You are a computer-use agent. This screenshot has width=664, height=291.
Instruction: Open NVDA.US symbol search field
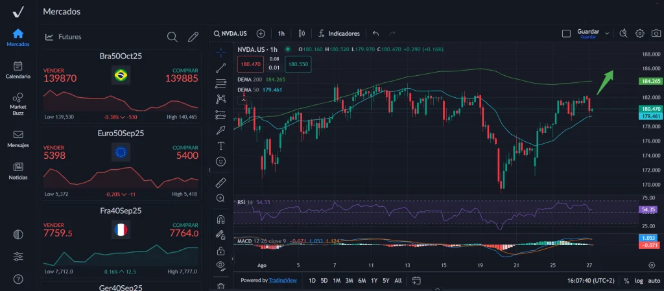(x=230, y=34)
